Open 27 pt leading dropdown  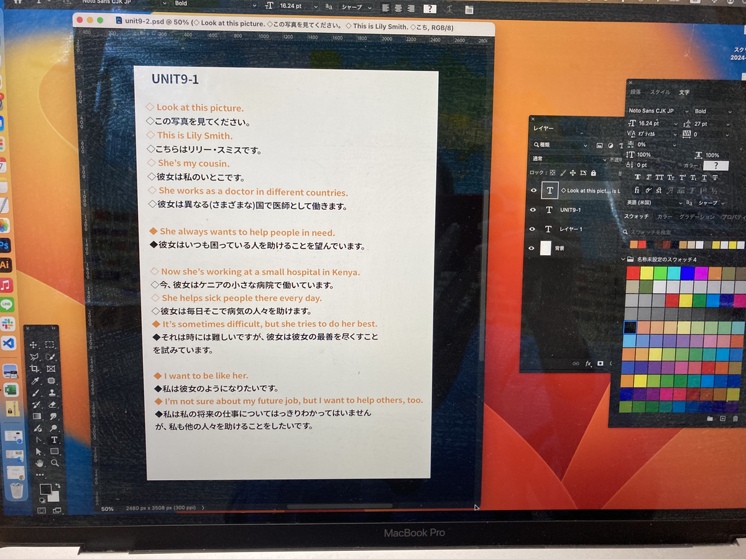click(x=712, y=124)
